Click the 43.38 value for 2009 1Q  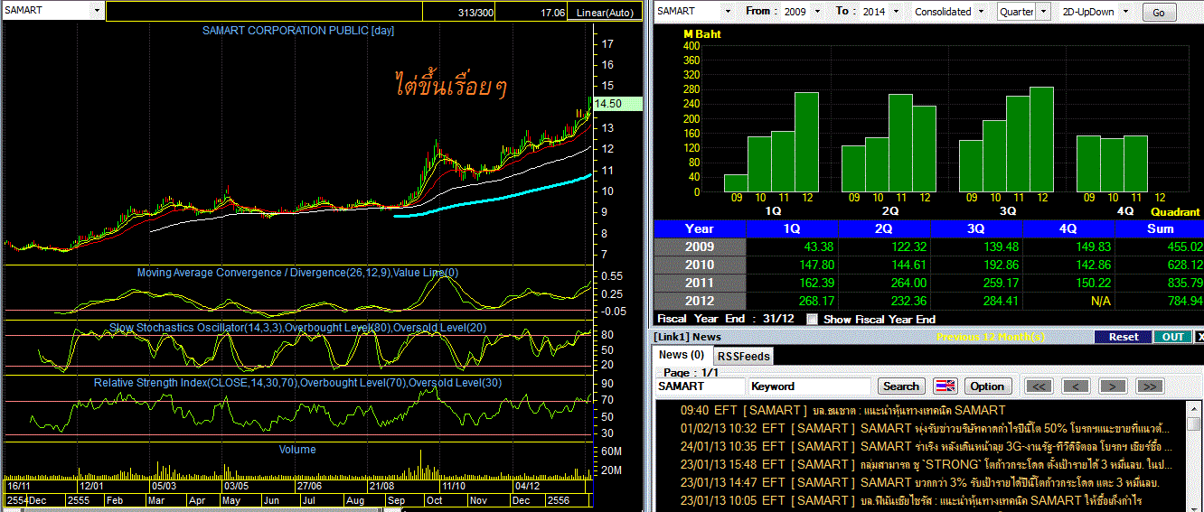tap(820, 247)
